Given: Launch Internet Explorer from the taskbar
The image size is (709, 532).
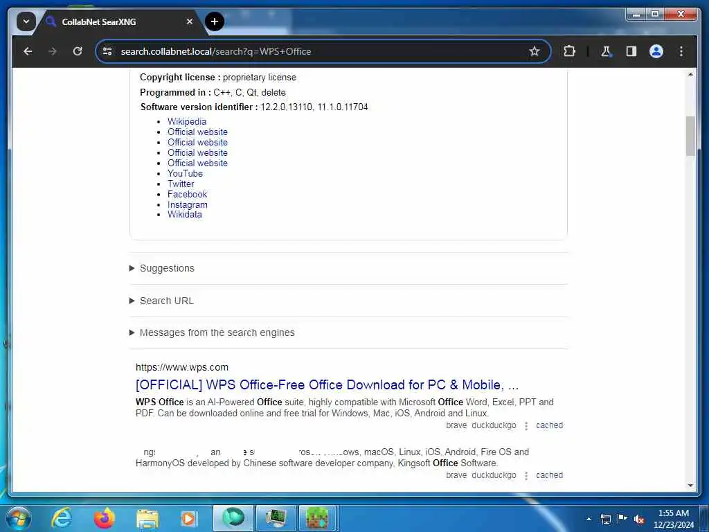Looking at the screenshot, I should [x=62, y=518].
